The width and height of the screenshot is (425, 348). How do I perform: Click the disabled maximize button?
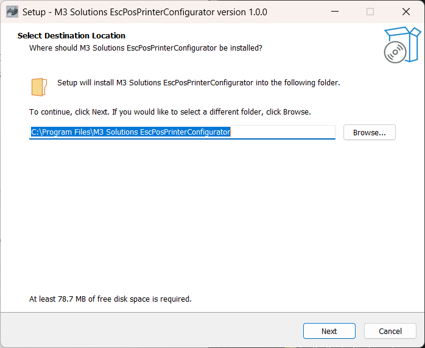click(370, 12)
